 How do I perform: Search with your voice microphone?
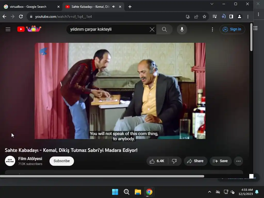tap(182, 29)
